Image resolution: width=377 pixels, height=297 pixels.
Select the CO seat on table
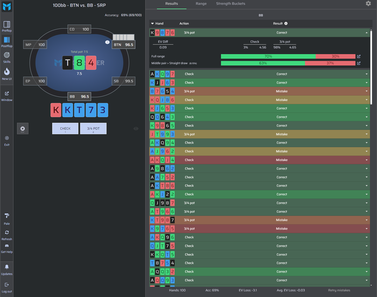(79, 29)
